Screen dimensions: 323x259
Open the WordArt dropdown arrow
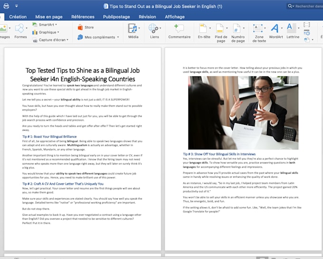pos(282,28)
